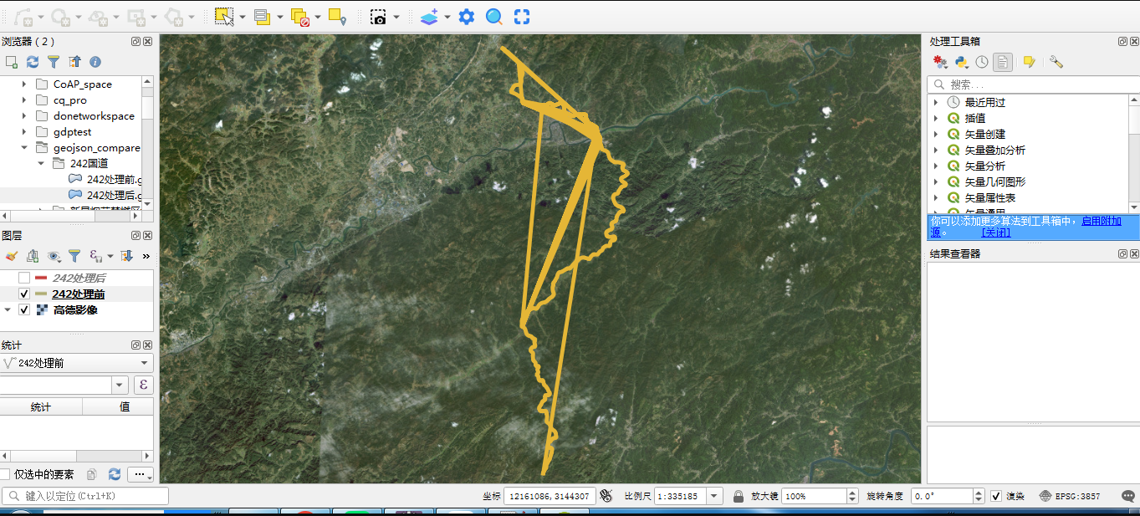
Task: Activate the Select Features by area tool
Action: (223, 16)
